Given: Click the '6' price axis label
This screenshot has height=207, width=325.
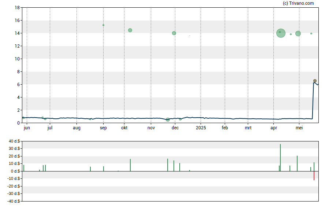Looking at the screenshot, I should (x=18, y=85).
